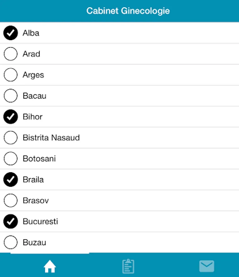The width and height of the screenshot is (239, 277).
Task: Check the Bacau circle
Action: pyautogui.click(x=11, y=96)
